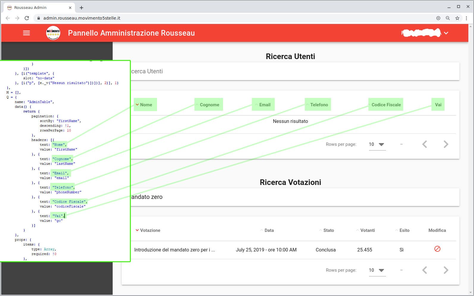This screenshot has width=474, height=296.
Task: Click the 'Conclusa' status cell
Action: [x=326, y=250]
